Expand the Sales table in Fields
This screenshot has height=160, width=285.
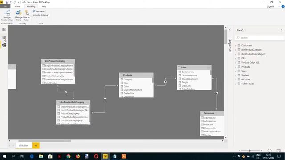(x=236, y=71)
